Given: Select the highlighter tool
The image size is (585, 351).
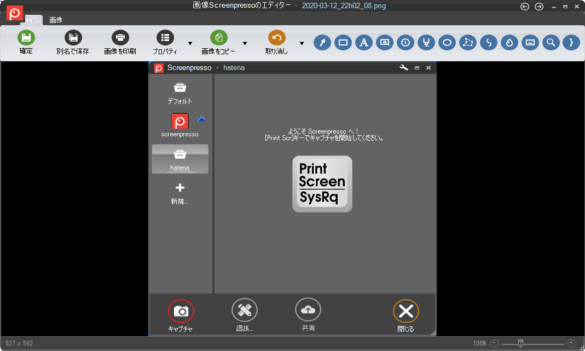Looking at the screenshot, I should (426, 43).
